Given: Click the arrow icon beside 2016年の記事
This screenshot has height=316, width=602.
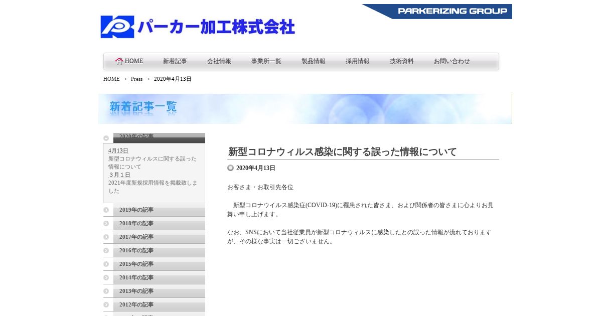Looking at the screenshot, I should [x=106, y=251].
